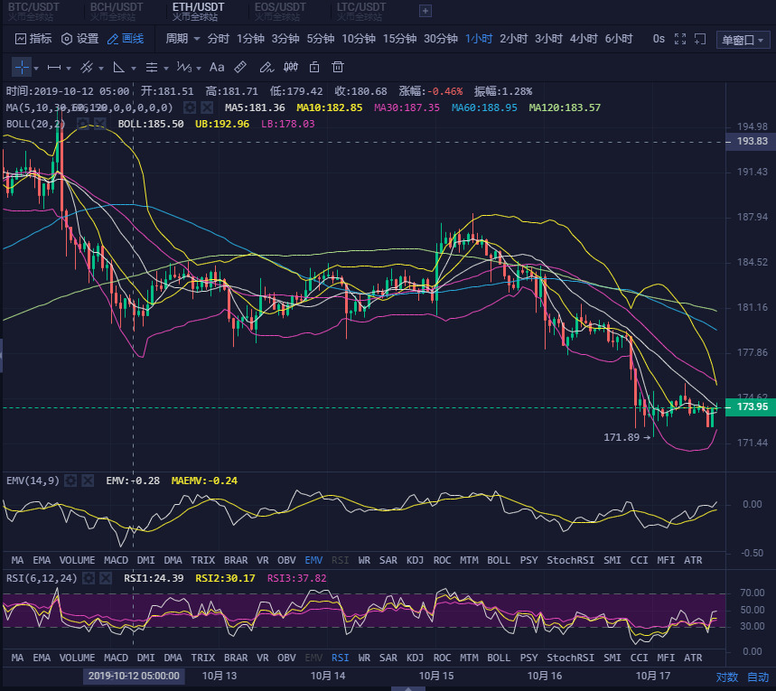
Task: Select MACD in the EMV indicator row
Action: (116, 560)
